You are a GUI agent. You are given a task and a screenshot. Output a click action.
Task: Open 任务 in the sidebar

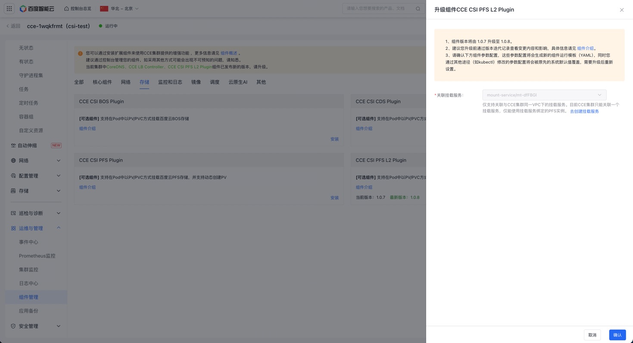[24, 89]
